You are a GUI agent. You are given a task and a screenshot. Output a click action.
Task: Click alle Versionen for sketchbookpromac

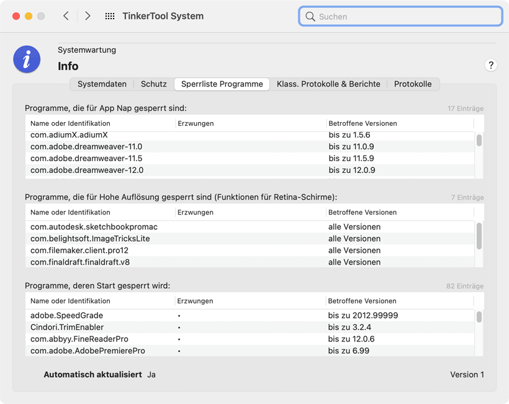354,227
